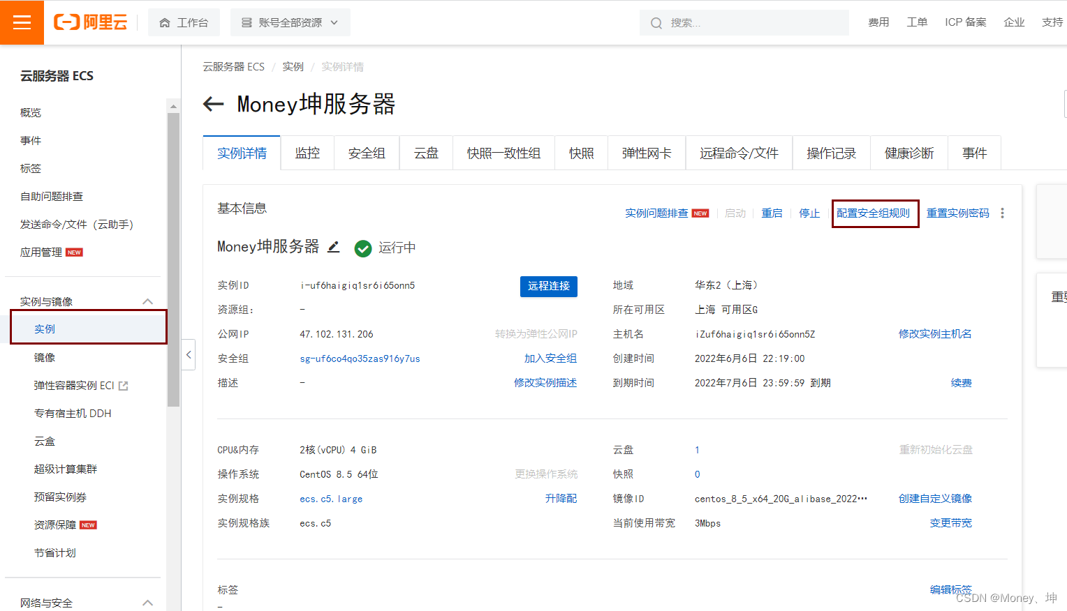Open the ICP 备案 menu

(x=966, y=22)
